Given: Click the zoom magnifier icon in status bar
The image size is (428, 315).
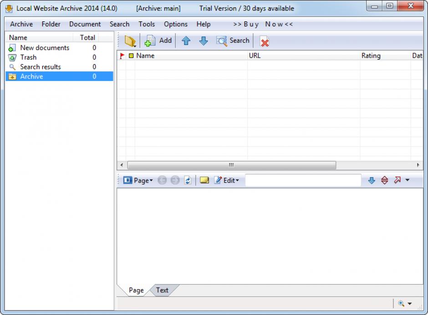Looking at the screenshot, I should pyautogui.click(x=401, y=303).
